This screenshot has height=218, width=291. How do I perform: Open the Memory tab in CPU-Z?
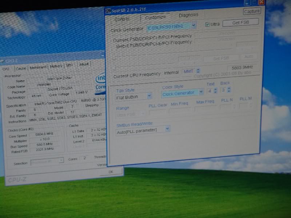56,66
